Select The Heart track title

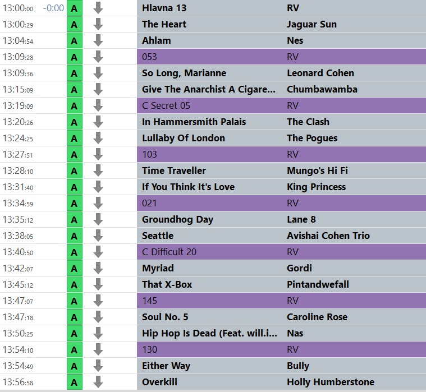(x=164, y=24)
